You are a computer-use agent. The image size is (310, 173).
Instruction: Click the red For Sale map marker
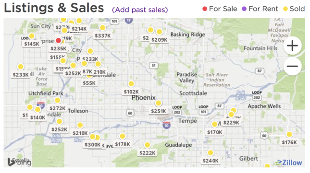click(58, 40)
